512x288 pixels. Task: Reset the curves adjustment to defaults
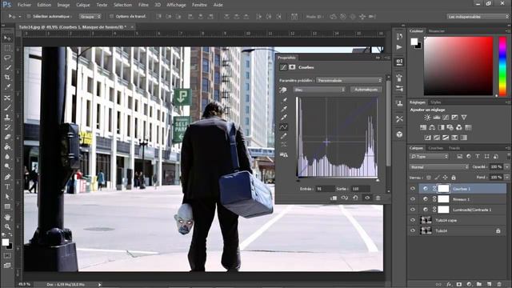(355, 198)
